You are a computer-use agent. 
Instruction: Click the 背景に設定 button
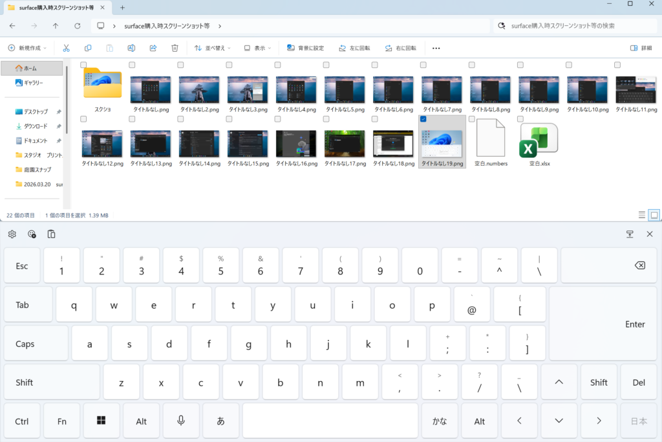306,48
